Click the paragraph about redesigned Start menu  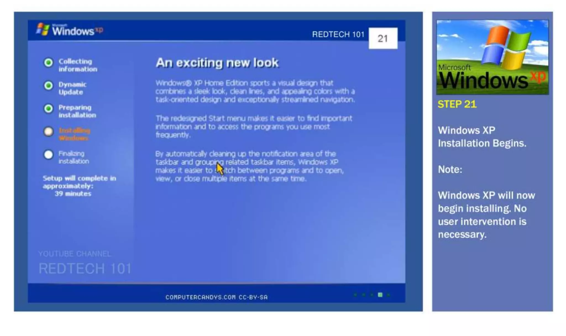[x=254, y=127]
